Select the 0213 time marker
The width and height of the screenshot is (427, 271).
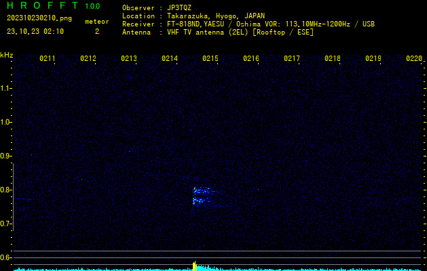(129, 59)
